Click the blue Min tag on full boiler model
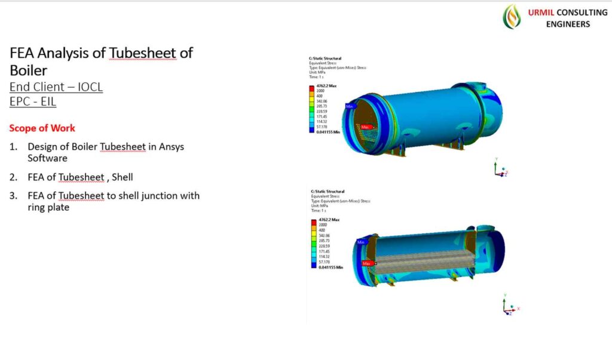The height and width of the screenshot is (338, 612). click(350, 106)
